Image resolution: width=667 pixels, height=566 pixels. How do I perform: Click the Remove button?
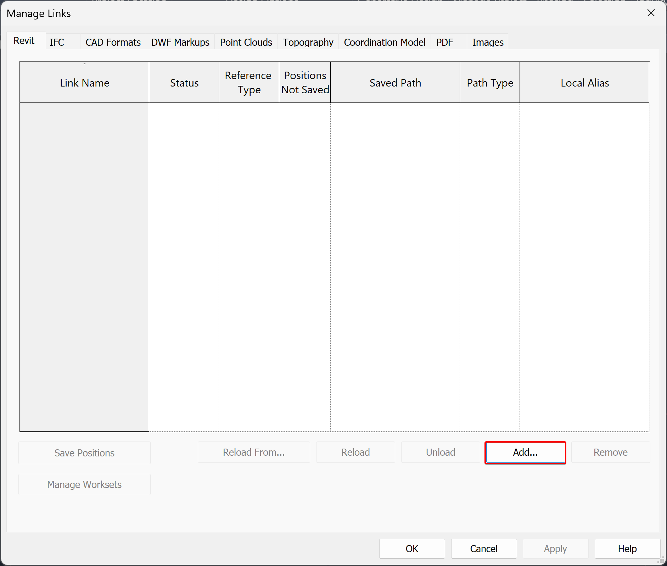[611, 452]
